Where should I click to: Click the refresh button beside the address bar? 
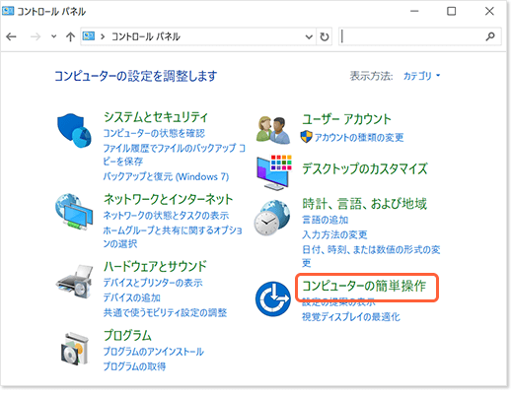tap(325, 36)
